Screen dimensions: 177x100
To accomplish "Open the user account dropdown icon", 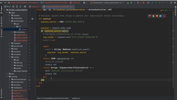I will point(85,2).
